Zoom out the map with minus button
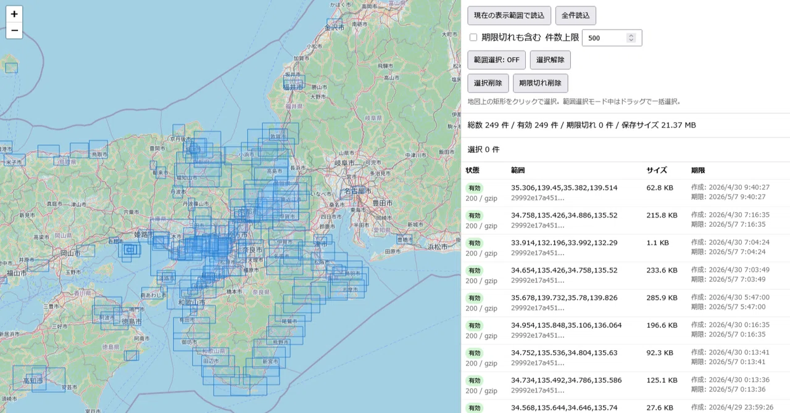 [x=14, y=30]
